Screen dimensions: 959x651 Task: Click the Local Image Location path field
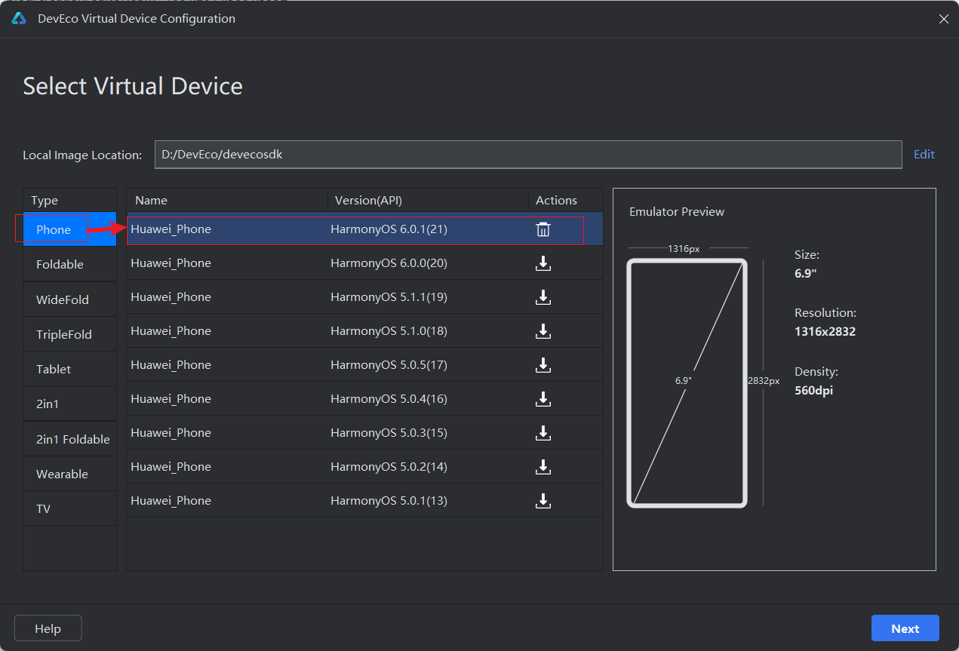528,154
